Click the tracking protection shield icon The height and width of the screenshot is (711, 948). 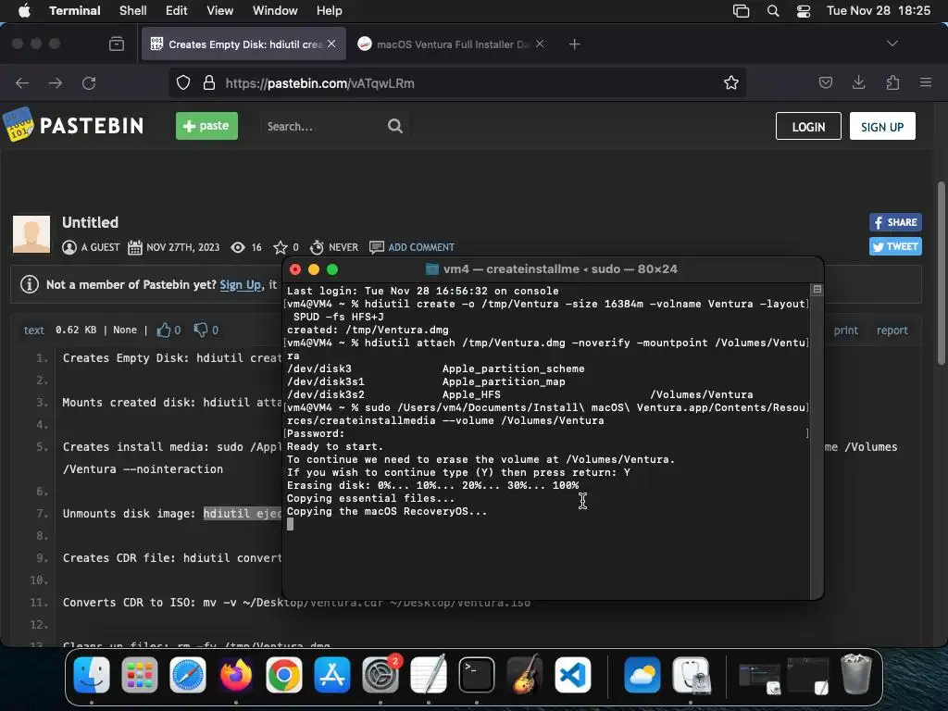[x=183, y=83]
